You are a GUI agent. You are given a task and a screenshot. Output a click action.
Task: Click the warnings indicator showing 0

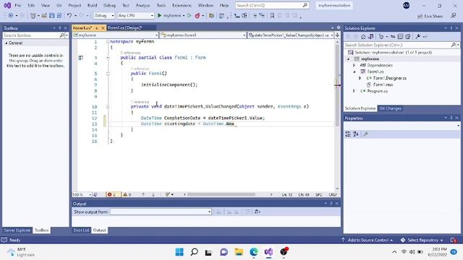(127, 194)
